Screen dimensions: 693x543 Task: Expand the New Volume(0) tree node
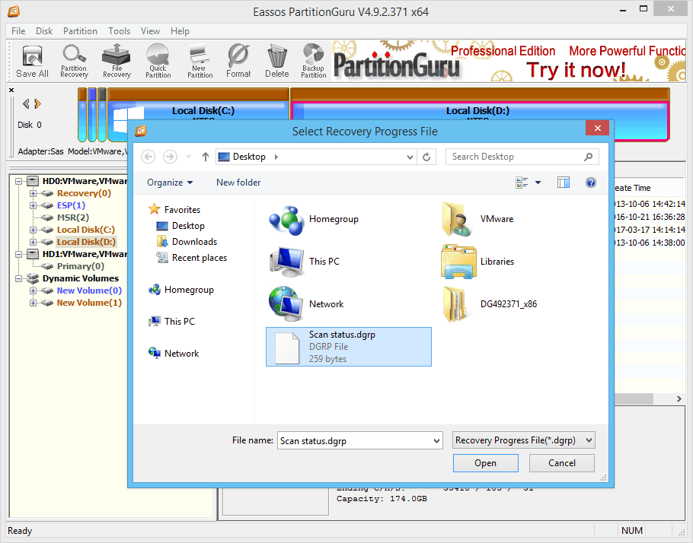click(34, 291)
